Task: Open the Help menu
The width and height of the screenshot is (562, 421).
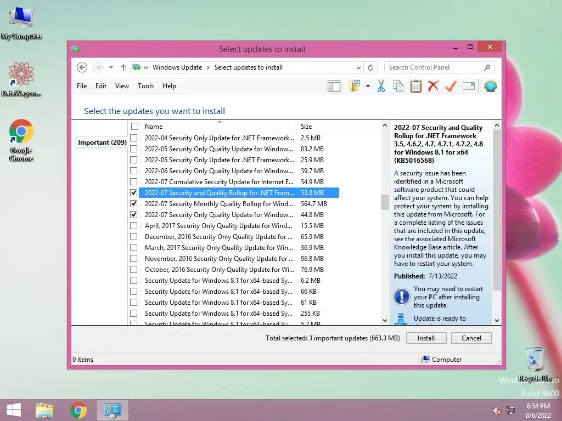Action: 169,86
